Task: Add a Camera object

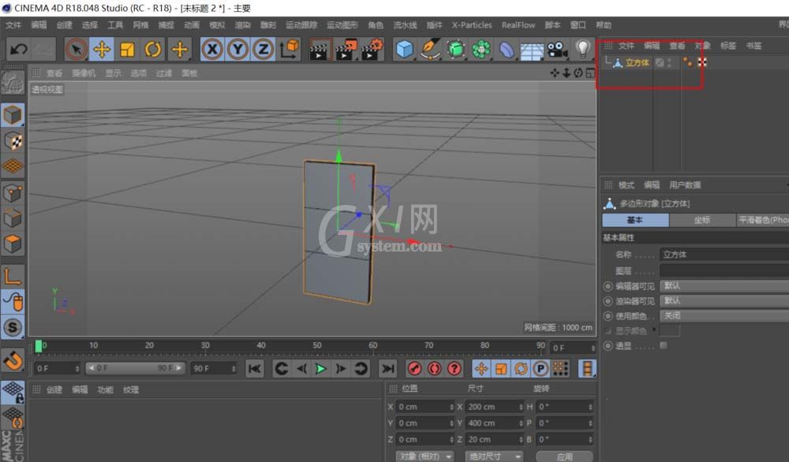Action: tap(557, 49)
